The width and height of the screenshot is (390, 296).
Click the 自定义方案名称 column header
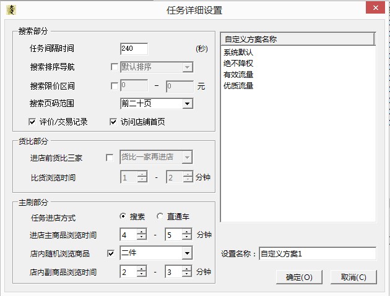click(x=298, y=39)
